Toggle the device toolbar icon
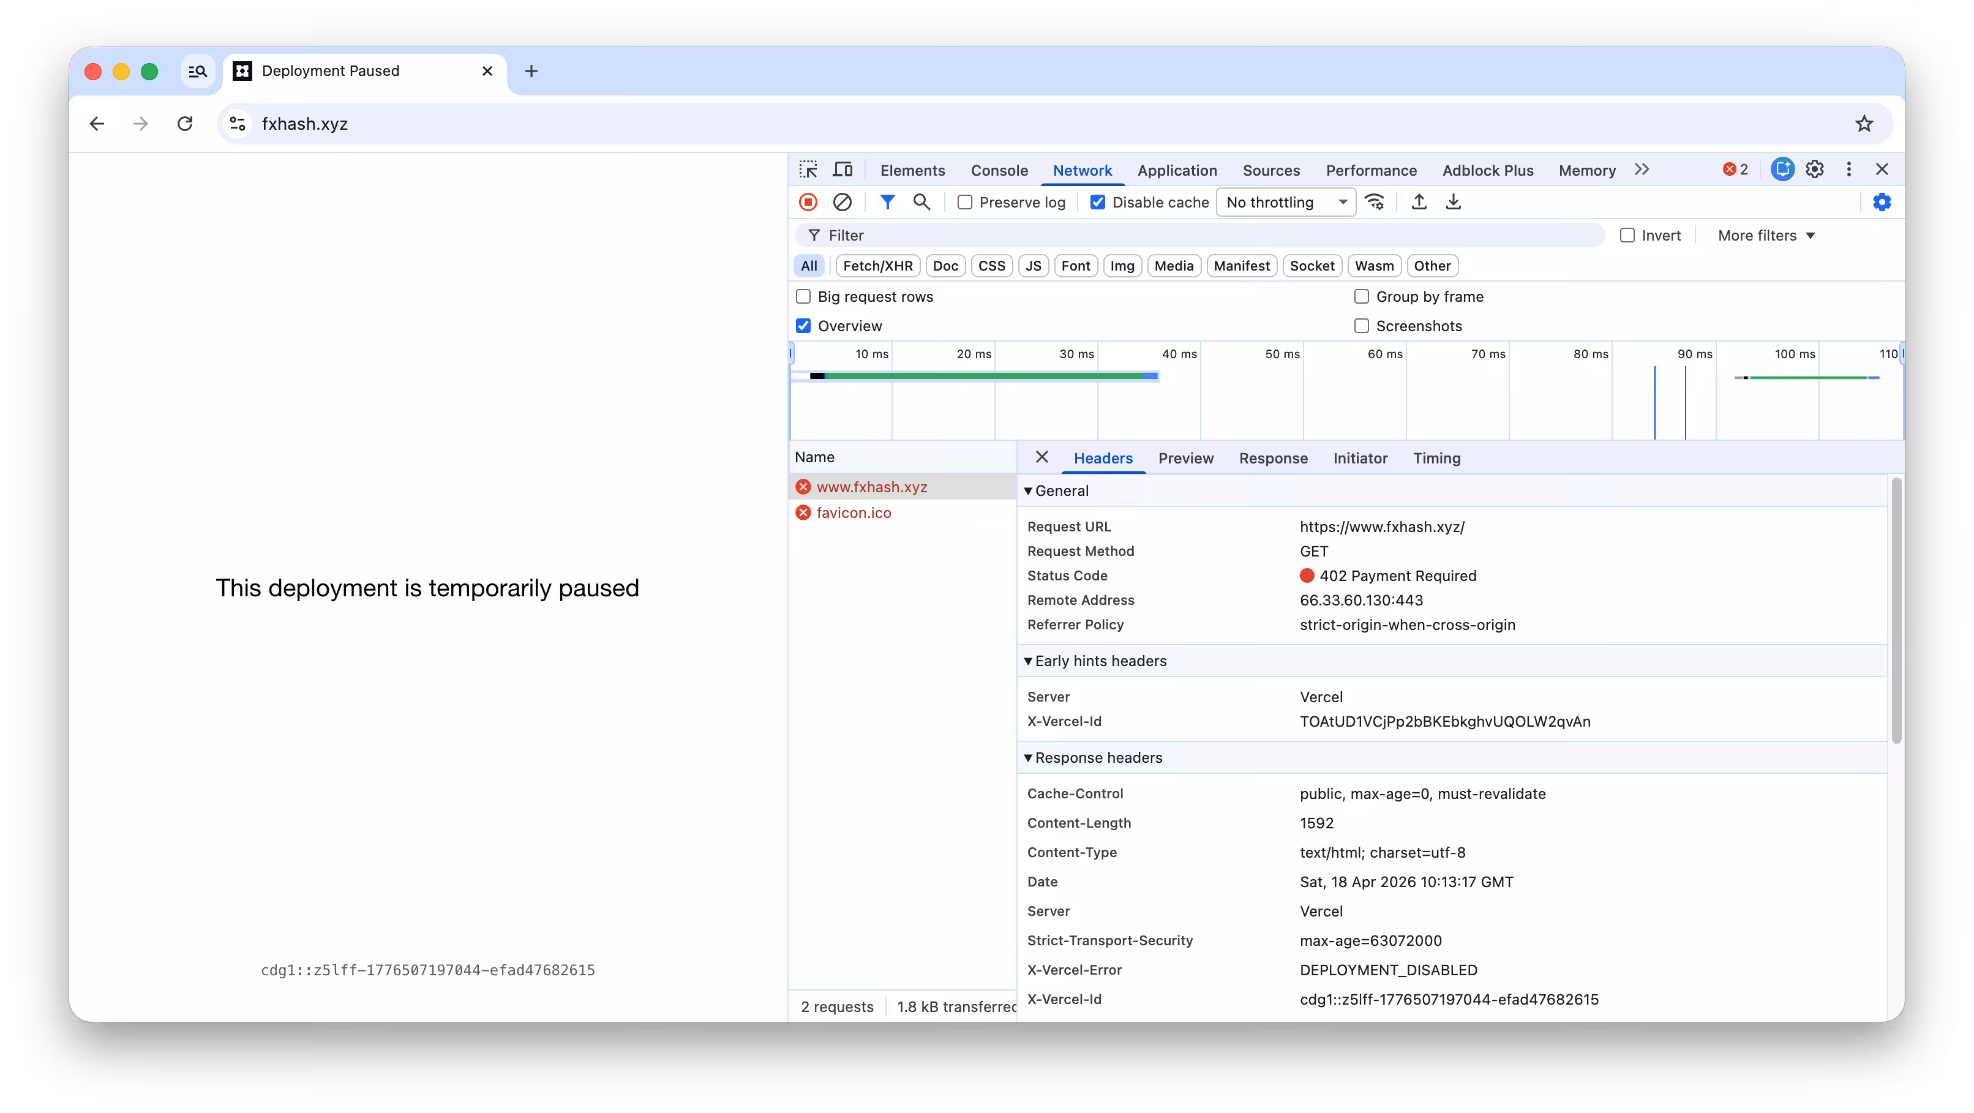 (843, 170)
